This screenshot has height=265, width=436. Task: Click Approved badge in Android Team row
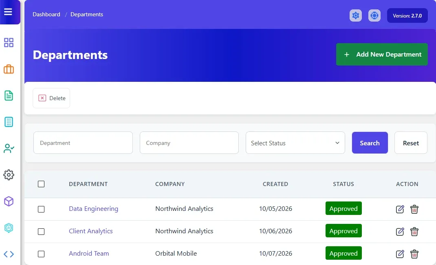click(344, 253)
